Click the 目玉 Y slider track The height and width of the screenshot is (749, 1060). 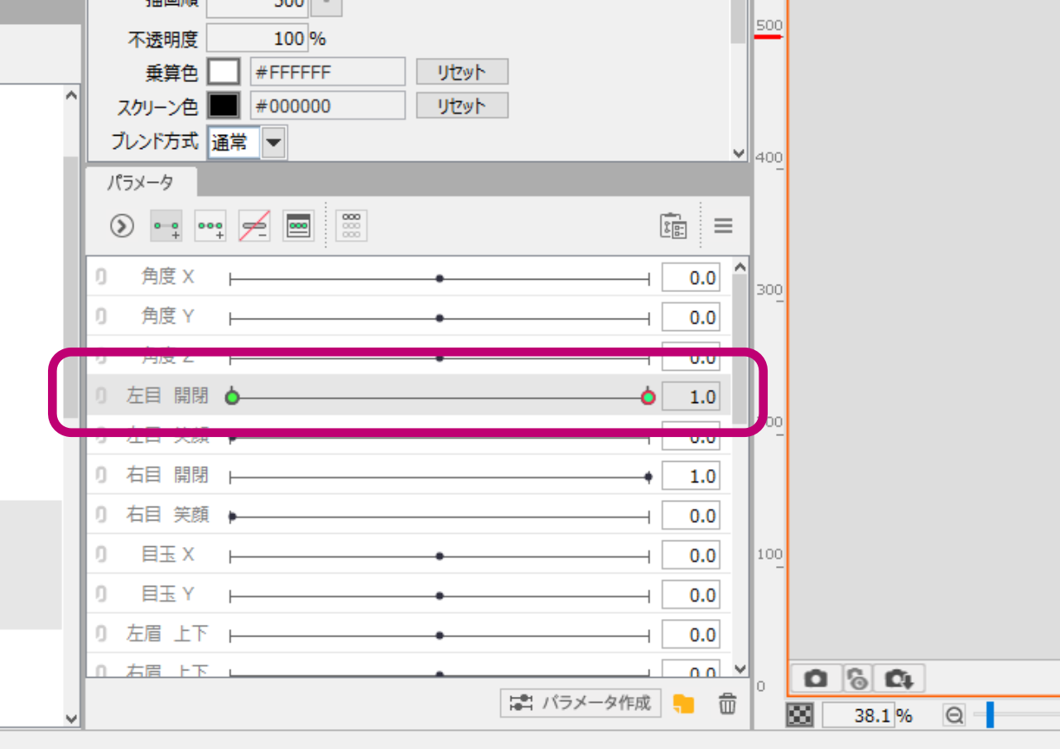[439, 597]
